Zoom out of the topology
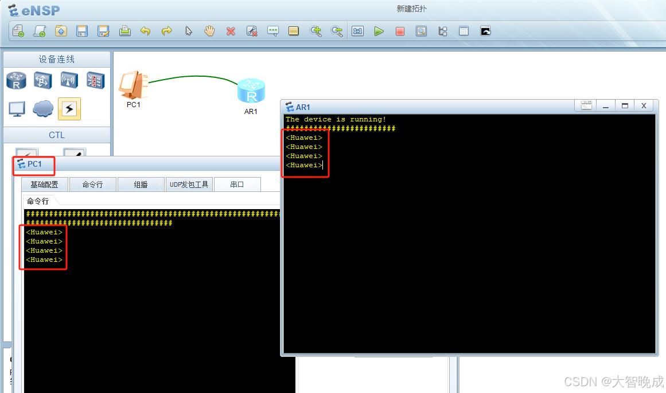This screenshot has height=393, width=666. (x=337, y=31)
